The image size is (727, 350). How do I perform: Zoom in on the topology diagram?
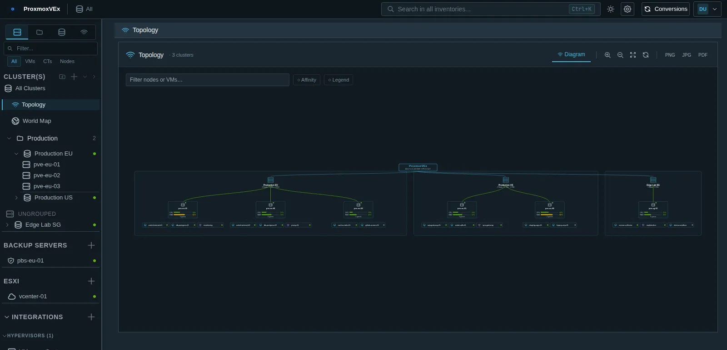pos(607,55)
